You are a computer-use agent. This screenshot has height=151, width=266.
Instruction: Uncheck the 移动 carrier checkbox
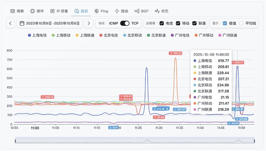point(178,23)
